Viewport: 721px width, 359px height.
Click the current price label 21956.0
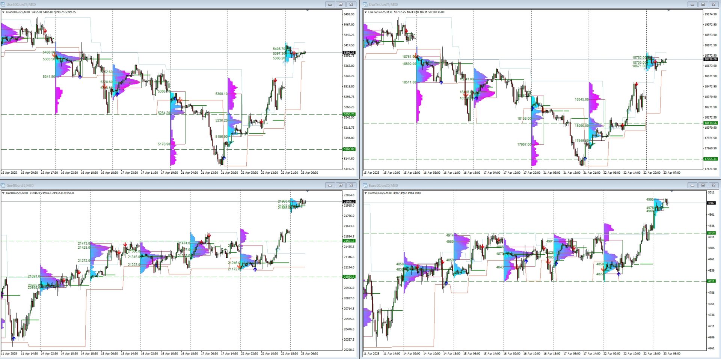[349, 202]
